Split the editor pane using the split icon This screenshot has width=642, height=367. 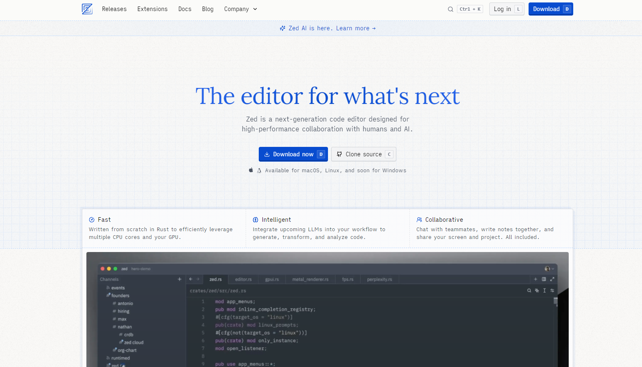pyautogui.click(x=544, y=279)
